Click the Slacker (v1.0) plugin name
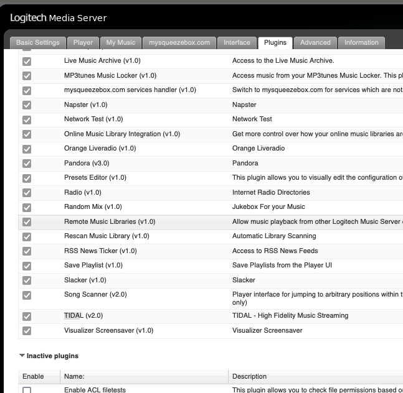 tap(85, 280)
